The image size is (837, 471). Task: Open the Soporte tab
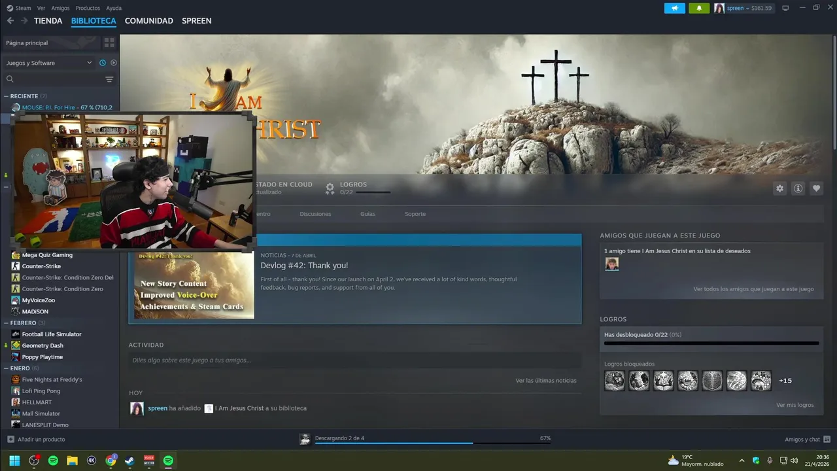[415, 214]
